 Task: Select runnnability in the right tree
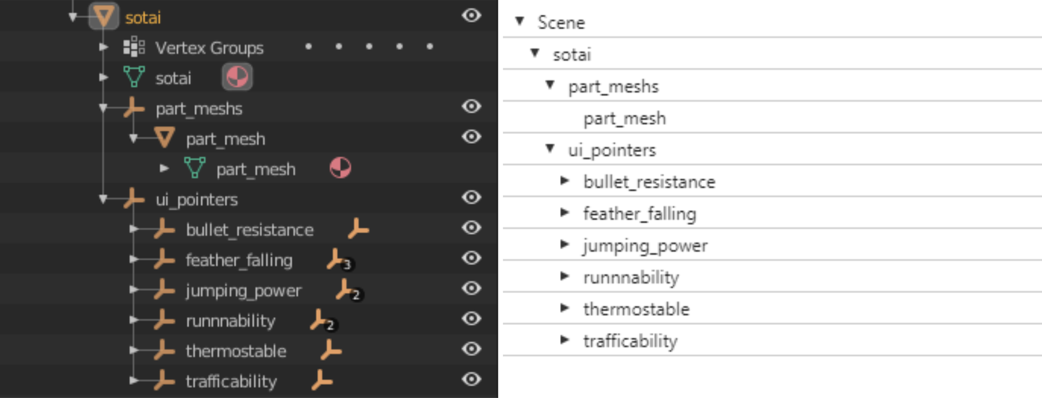point(631,277)
